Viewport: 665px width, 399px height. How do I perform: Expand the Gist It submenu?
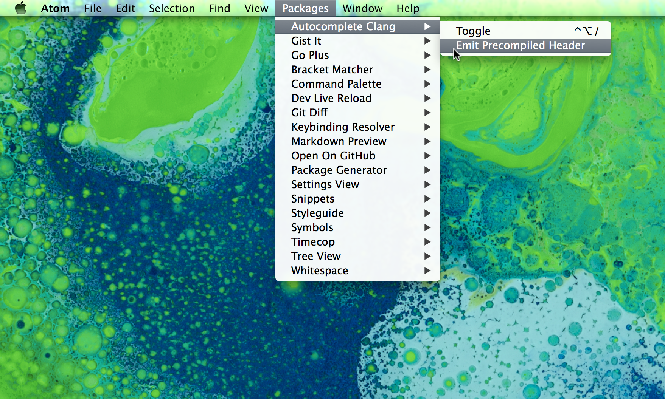[x=358, y=41]
